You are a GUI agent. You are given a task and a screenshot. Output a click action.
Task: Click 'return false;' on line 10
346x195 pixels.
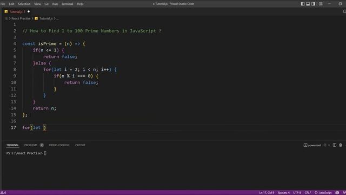[x=81, y=82]
